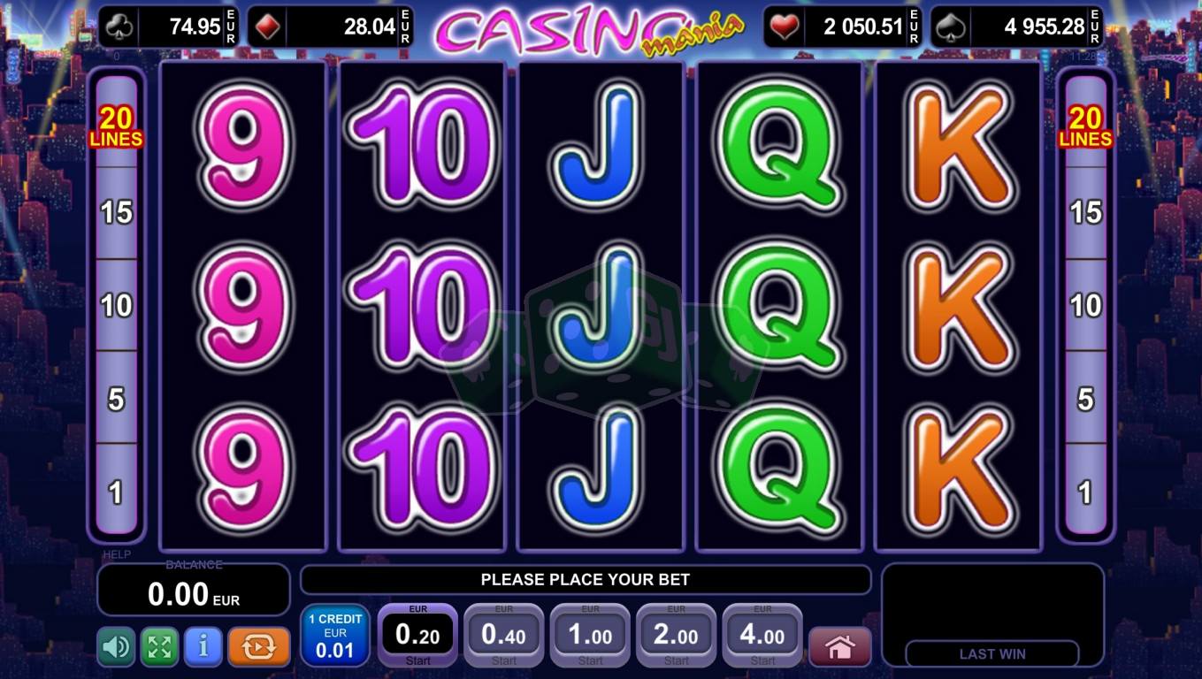The height and width of the screenshot is (679, 1202).
Task: Choose 5 lines on right selector
Action: pyautogui.click(x=1085, y=399)
